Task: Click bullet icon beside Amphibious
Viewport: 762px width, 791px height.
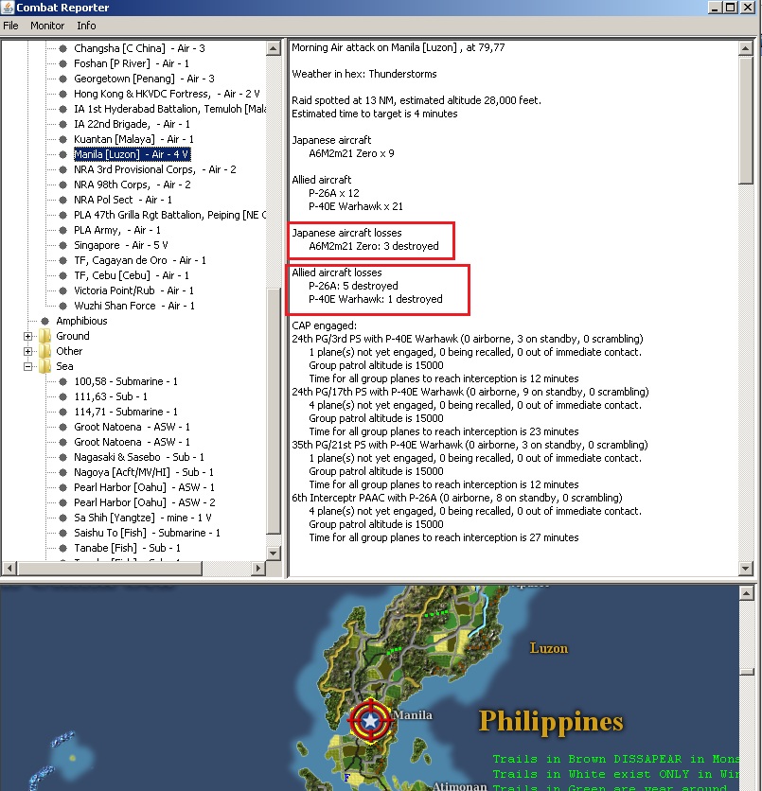Action: coord(44,321)
